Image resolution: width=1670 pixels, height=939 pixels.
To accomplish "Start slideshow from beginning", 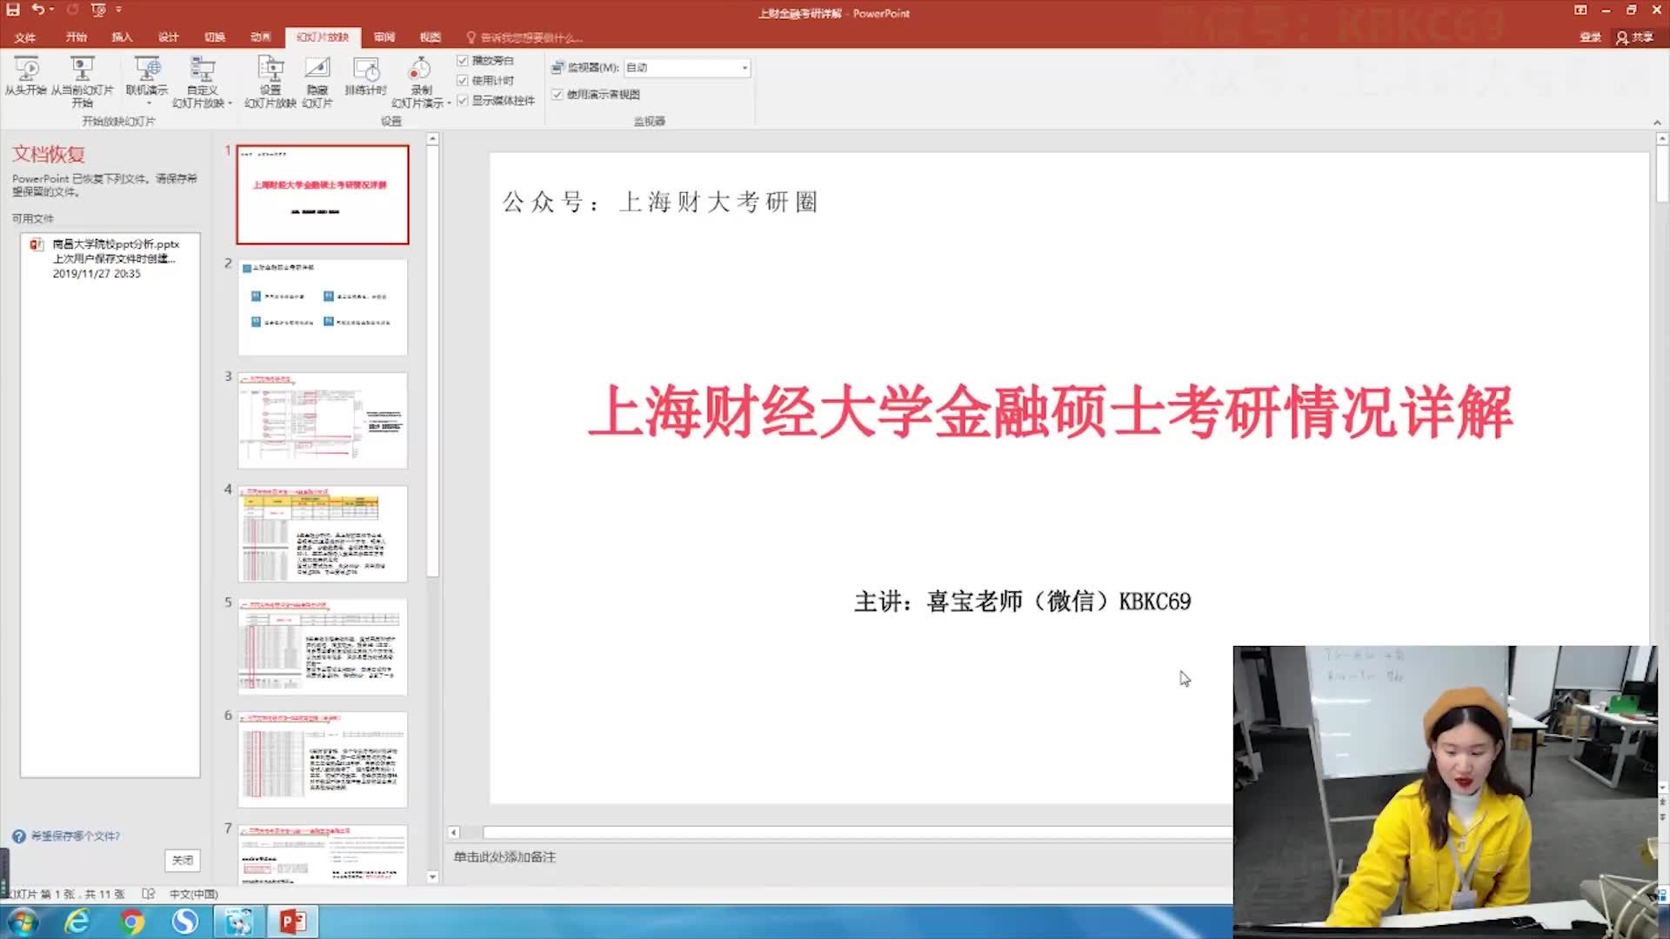I will click(27, 78).
